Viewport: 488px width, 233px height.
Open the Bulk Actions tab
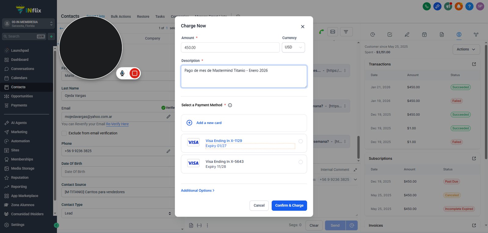coord(121,16)
